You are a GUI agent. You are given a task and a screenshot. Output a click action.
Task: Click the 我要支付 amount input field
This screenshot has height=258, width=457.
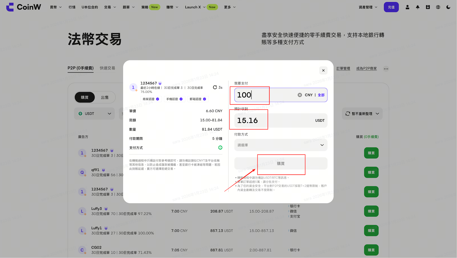tap(266, 95)
